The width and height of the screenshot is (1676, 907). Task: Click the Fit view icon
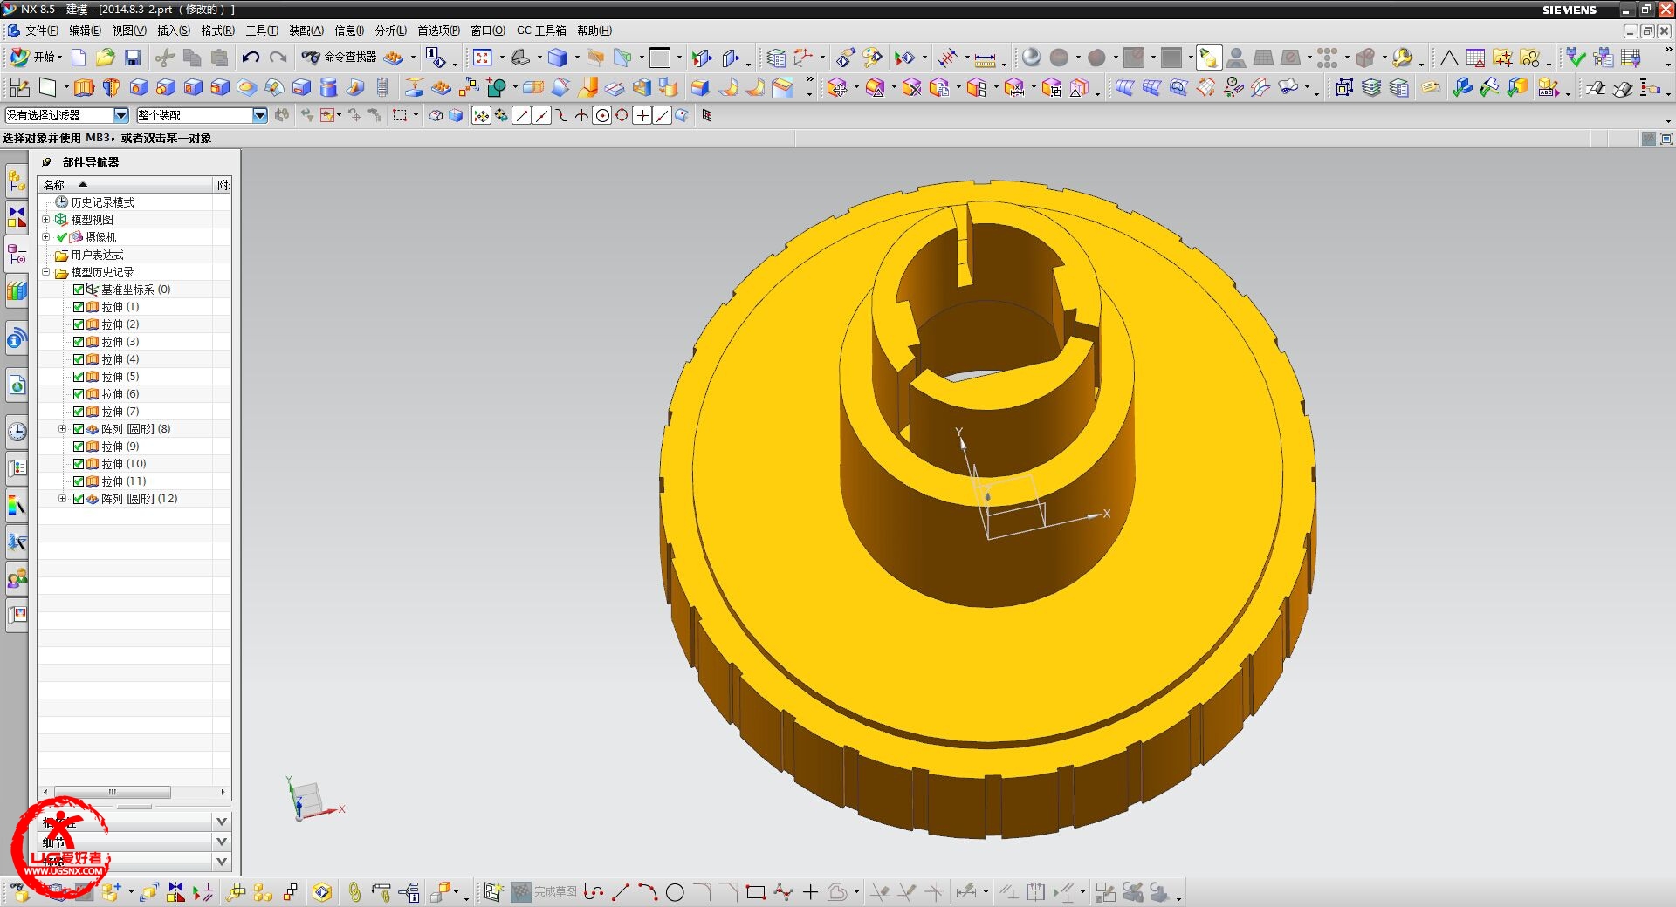(483, 58)
